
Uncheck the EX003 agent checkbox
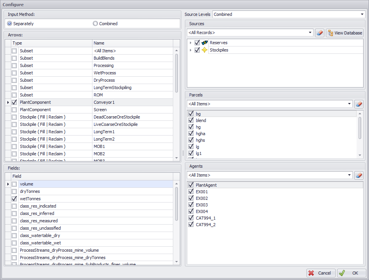click(191, 205)
